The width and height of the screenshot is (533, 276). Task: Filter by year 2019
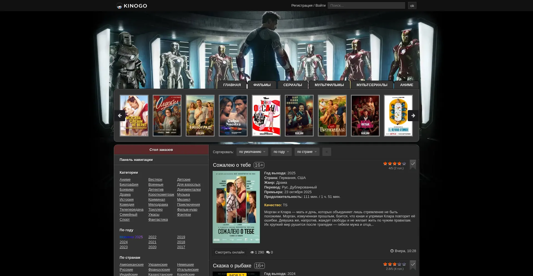point(181,237)
